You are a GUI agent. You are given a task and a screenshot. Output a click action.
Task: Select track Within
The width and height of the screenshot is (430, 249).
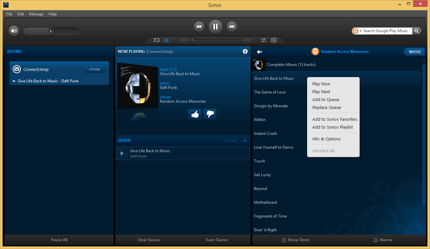click(x=260, y=120)
